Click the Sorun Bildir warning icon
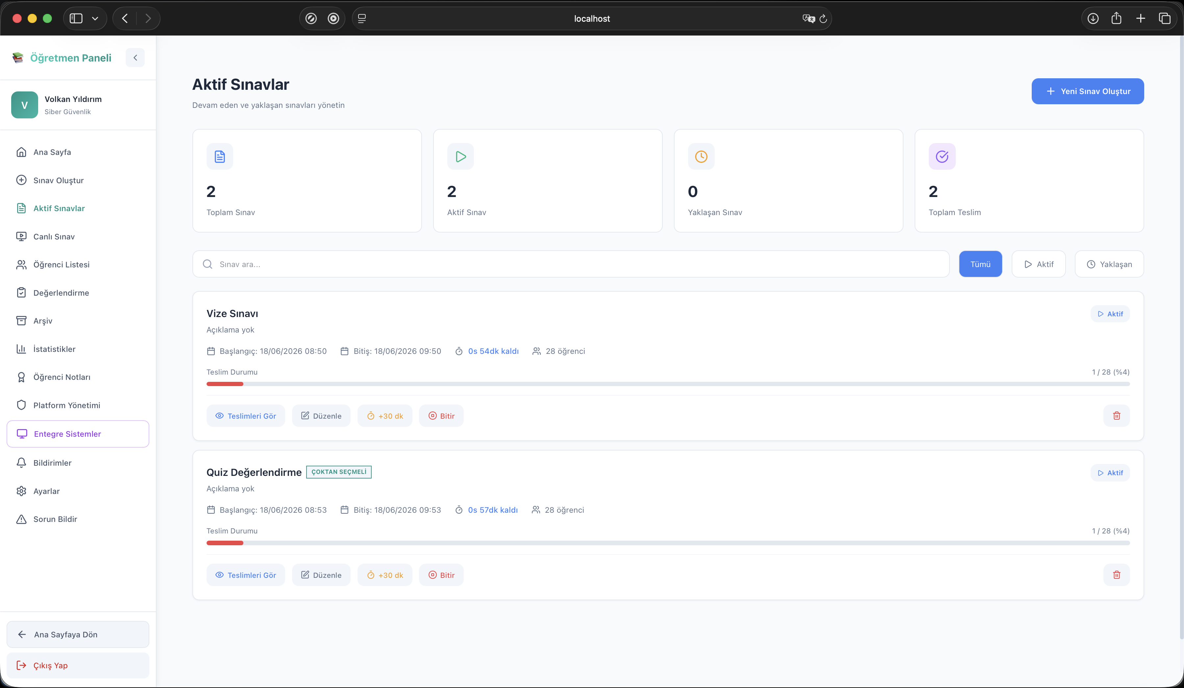 click(21, 519)
